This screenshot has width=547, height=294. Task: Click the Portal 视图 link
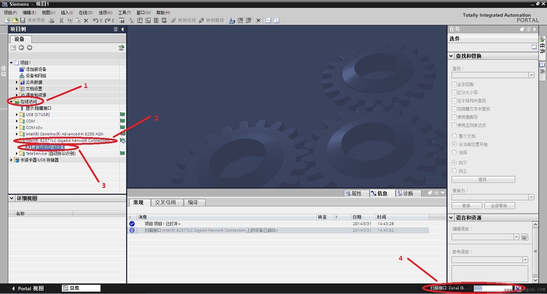pos(28,289)
